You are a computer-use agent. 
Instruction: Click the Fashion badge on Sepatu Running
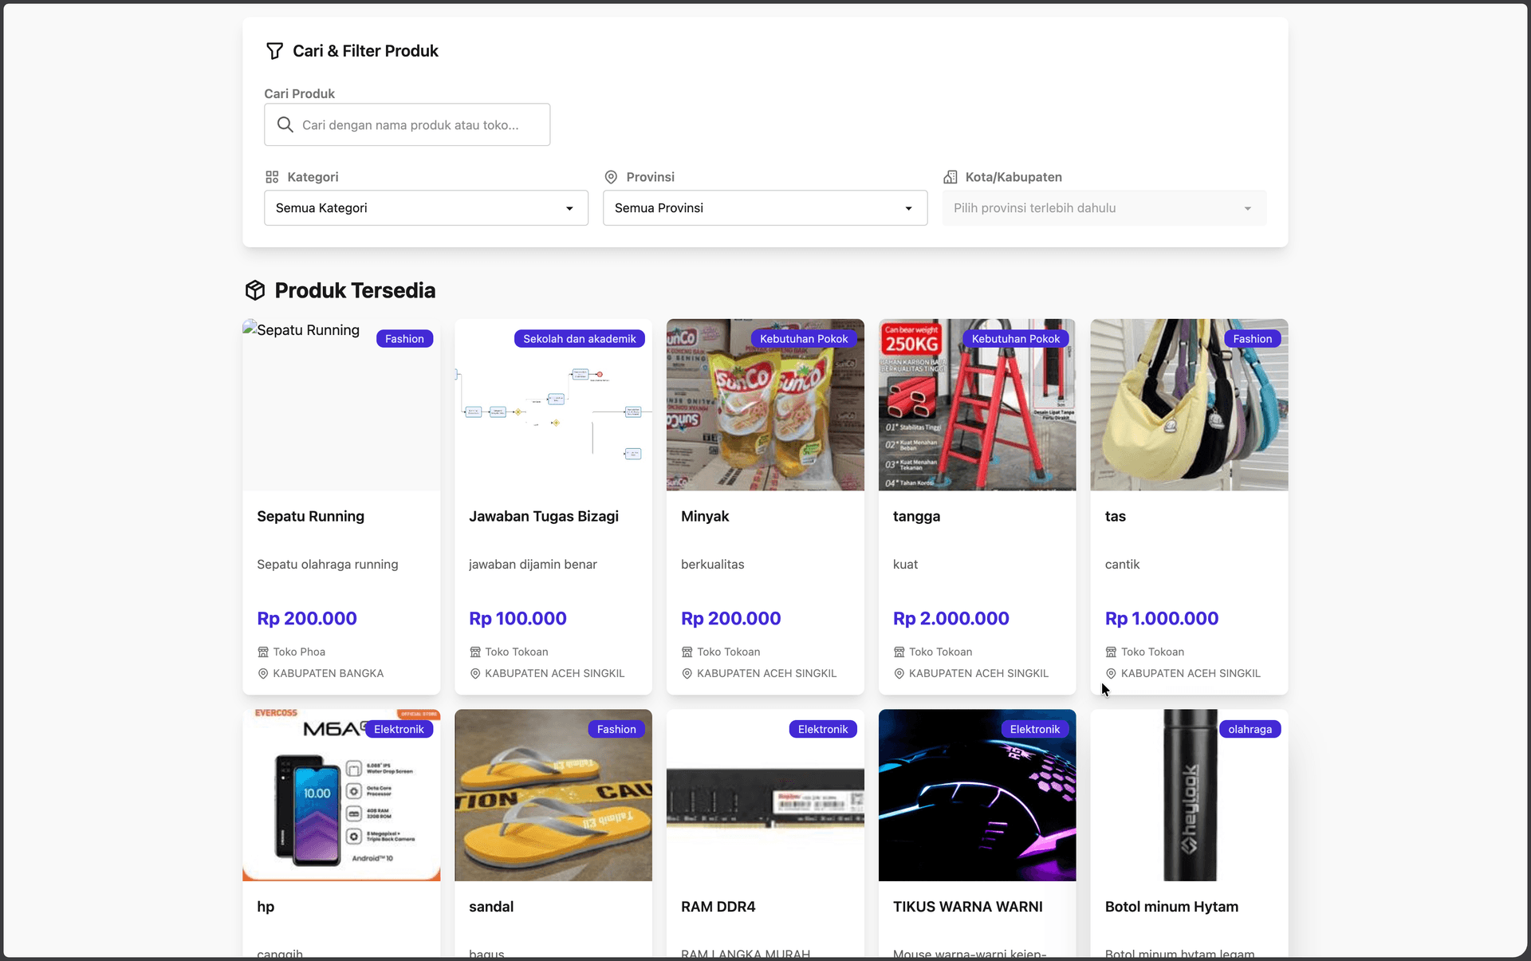click(405, 339)
